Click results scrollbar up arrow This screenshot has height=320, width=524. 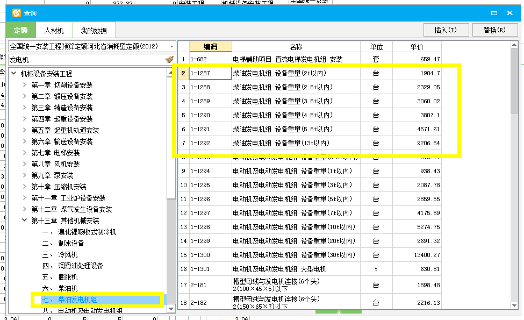coord(514,45)
